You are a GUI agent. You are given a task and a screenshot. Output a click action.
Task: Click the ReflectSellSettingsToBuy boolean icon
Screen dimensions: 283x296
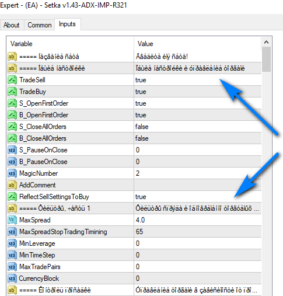tap(12, 197)
